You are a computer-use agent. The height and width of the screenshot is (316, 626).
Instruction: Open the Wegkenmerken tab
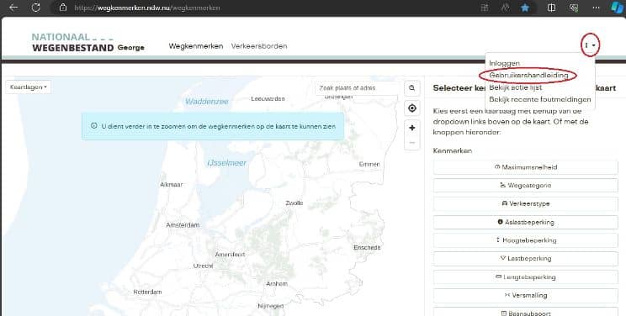coord(195,46)
